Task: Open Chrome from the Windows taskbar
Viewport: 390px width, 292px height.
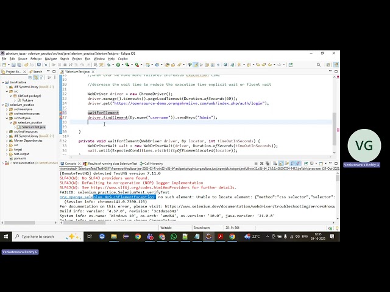Action: coord(138,237)
